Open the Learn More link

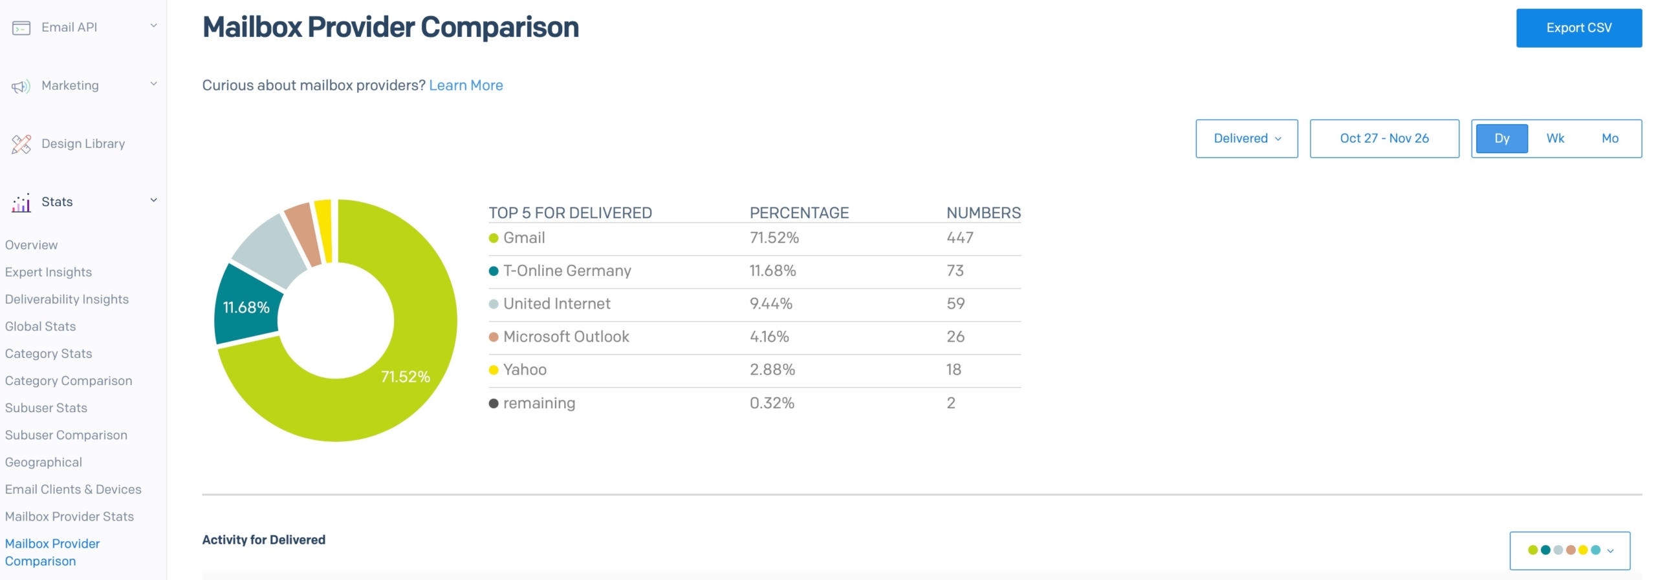tap(466, 85)
